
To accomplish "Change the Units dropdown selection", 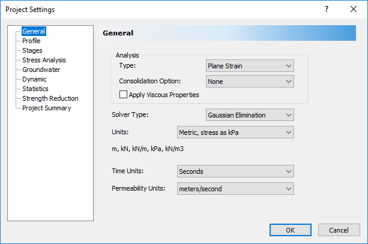I will click(235, 132).
